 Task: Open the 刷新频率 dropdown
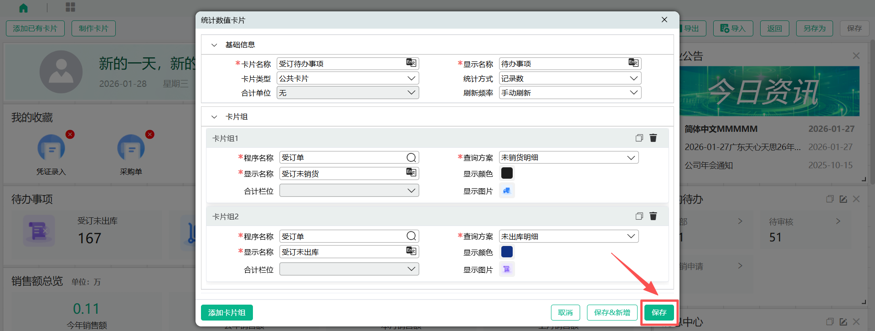point(570,93)
